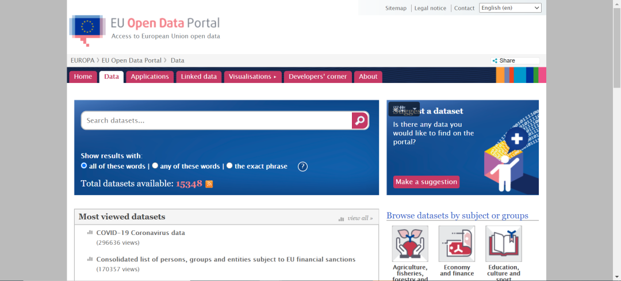Click the Contact link
This screenshot has width=621, height=281.
point(464,8)
